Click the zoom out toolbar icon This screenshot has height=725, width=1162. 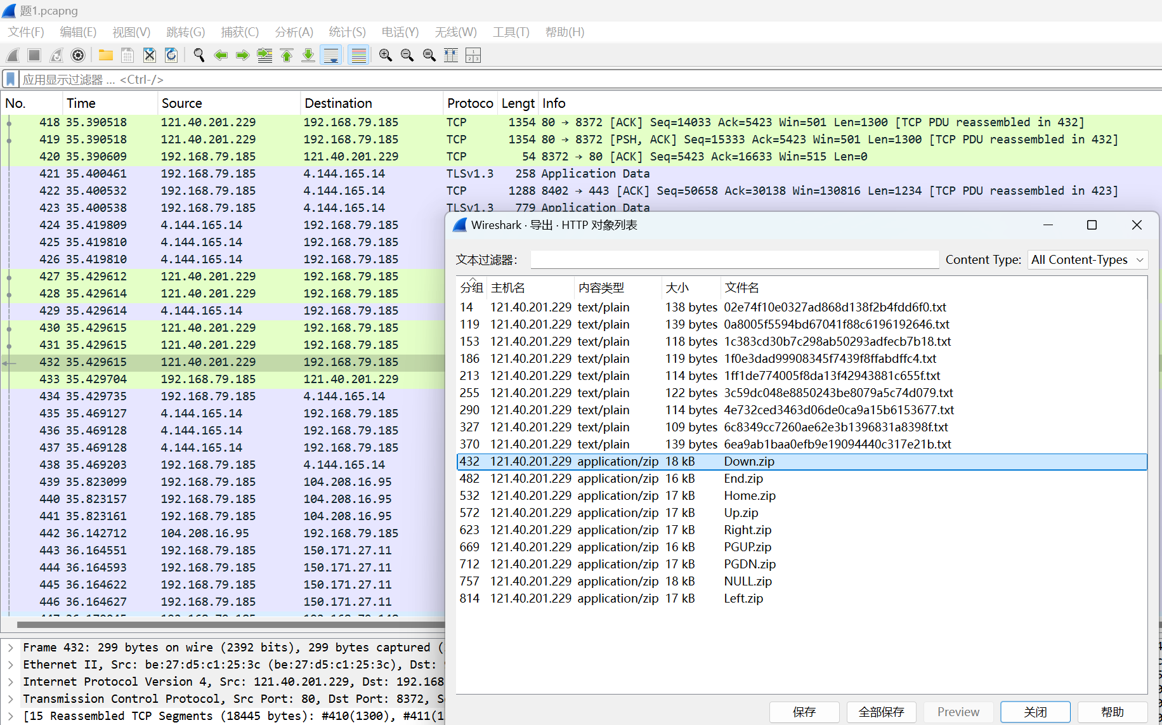click(407, 55)
